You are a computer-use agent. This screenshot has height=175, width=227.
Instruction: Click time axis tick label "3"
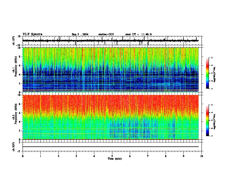pos(76,156)
